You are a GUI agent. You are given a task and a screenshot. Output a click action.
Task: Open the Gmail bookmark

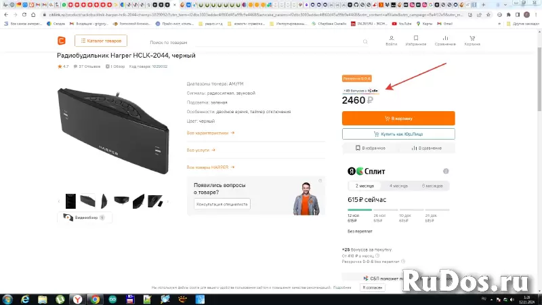click(x=444, y=24)
